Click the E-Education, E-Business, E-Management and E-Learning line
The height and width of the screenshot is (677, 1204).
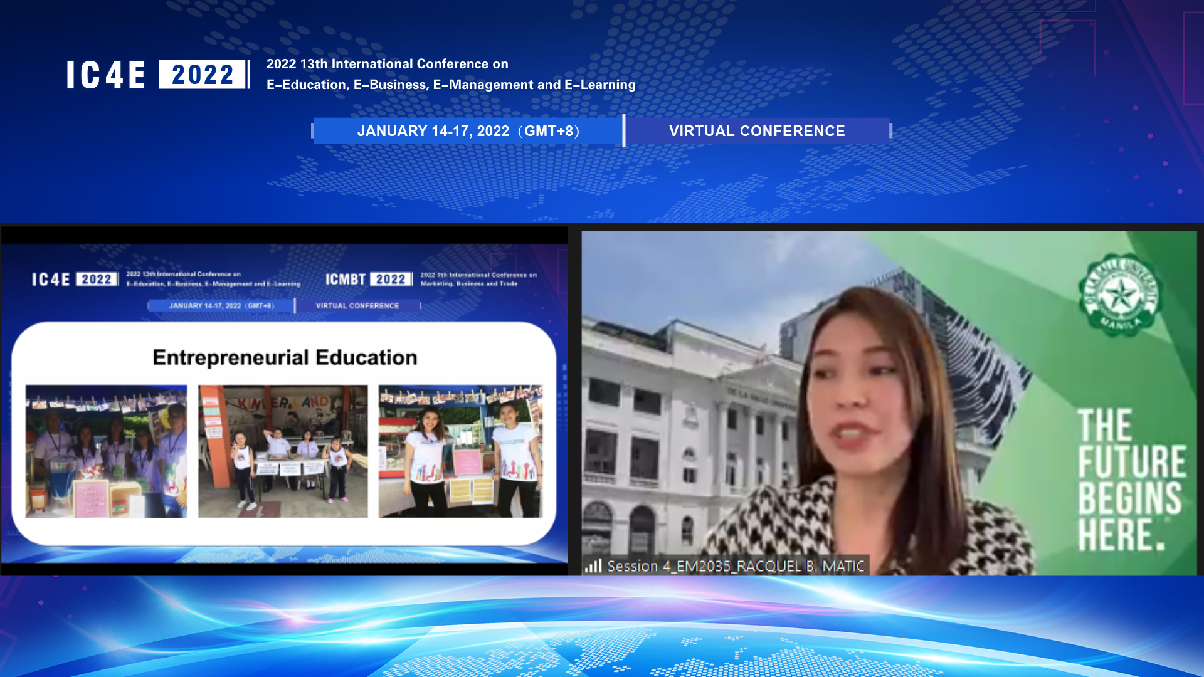pos(451,85)
